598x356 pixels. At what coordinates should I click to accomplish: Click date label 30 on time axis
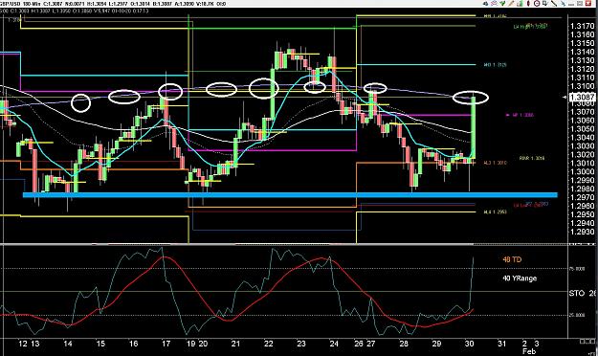pos(470,344)
